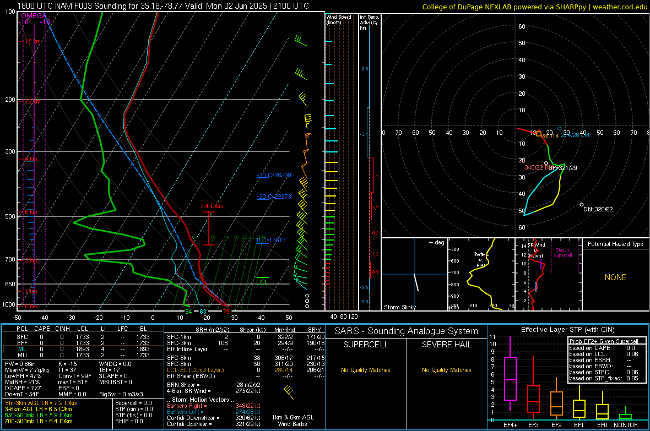Click the 'ConvT = 99F' value
This screenshot has height=431, width=650.
tap(74, 377)
